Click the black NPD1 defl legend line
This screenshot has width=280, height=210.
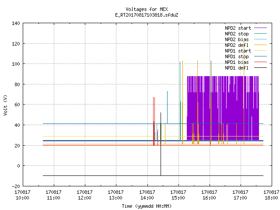pos(261,68)
